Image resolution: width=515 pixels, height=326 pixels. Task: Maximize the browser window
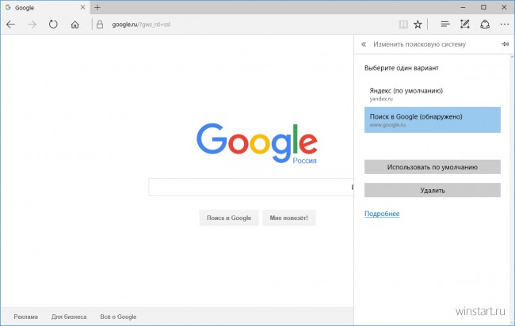click(483, 7)
